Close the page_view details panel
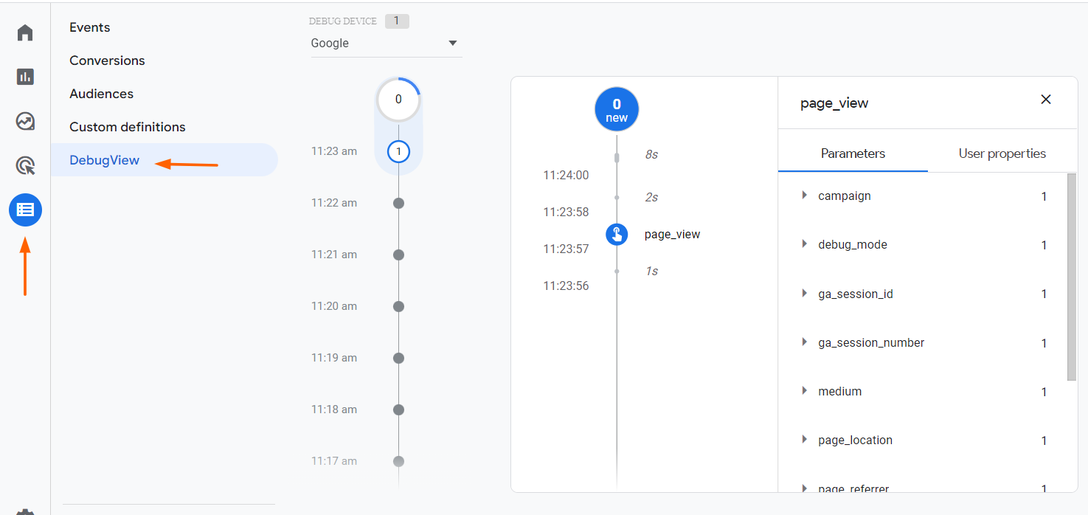Screen dimensions: 1088x515 pyautogui.click(x=1045, y=99)
